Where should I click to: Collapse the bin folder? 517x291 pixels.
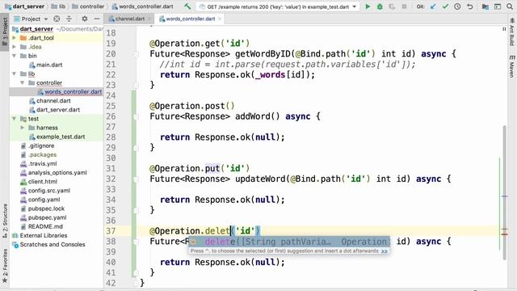coord(15,56)
